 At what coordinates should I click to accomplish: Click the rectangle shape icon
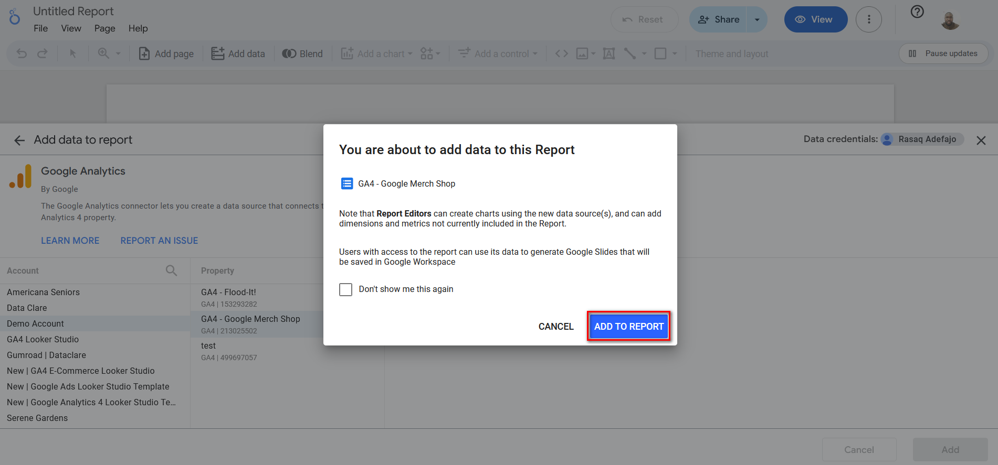tap(660, 53)
